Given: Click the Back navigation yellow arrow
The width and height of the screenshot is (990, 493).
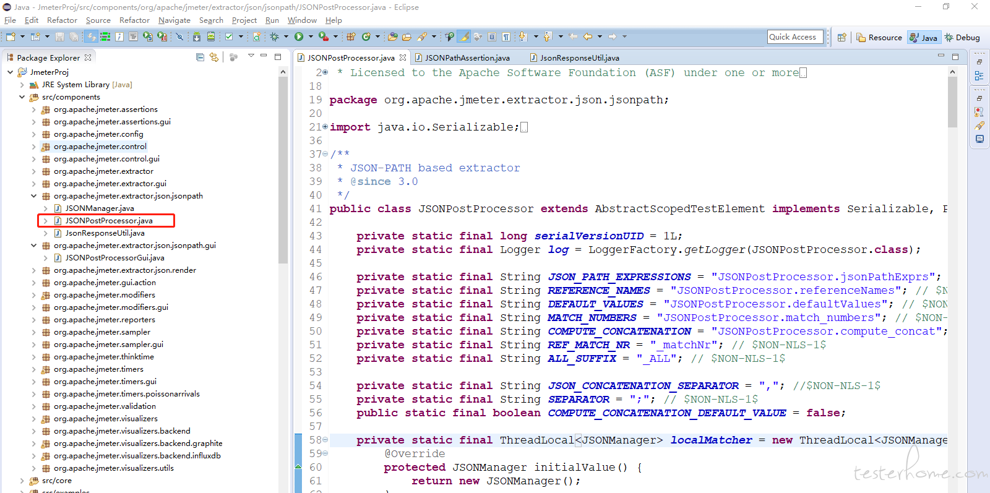Looking at the screenshot, I should pos(588,37).
